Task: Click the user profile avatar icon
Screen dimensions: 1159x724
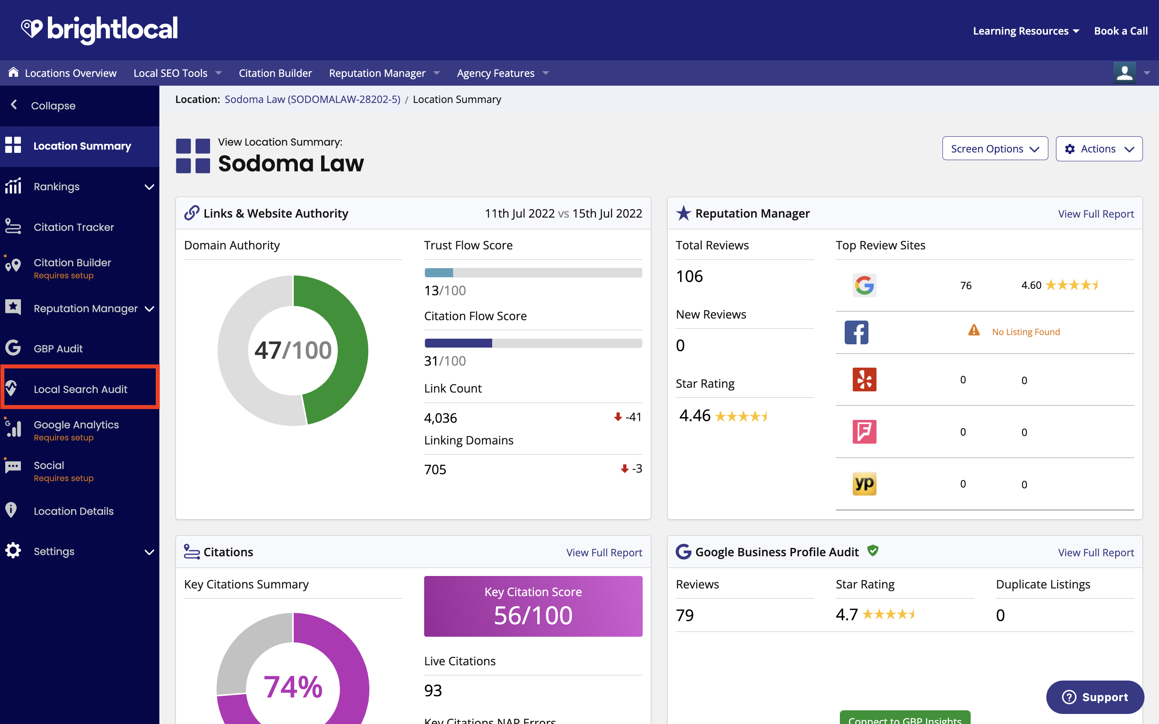Action: tap(1124, 73)
